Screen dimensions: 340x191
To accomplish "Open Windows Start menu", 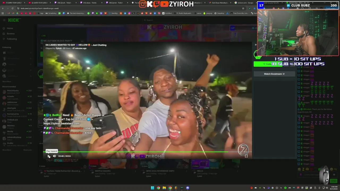I will (x=152, y=188).
